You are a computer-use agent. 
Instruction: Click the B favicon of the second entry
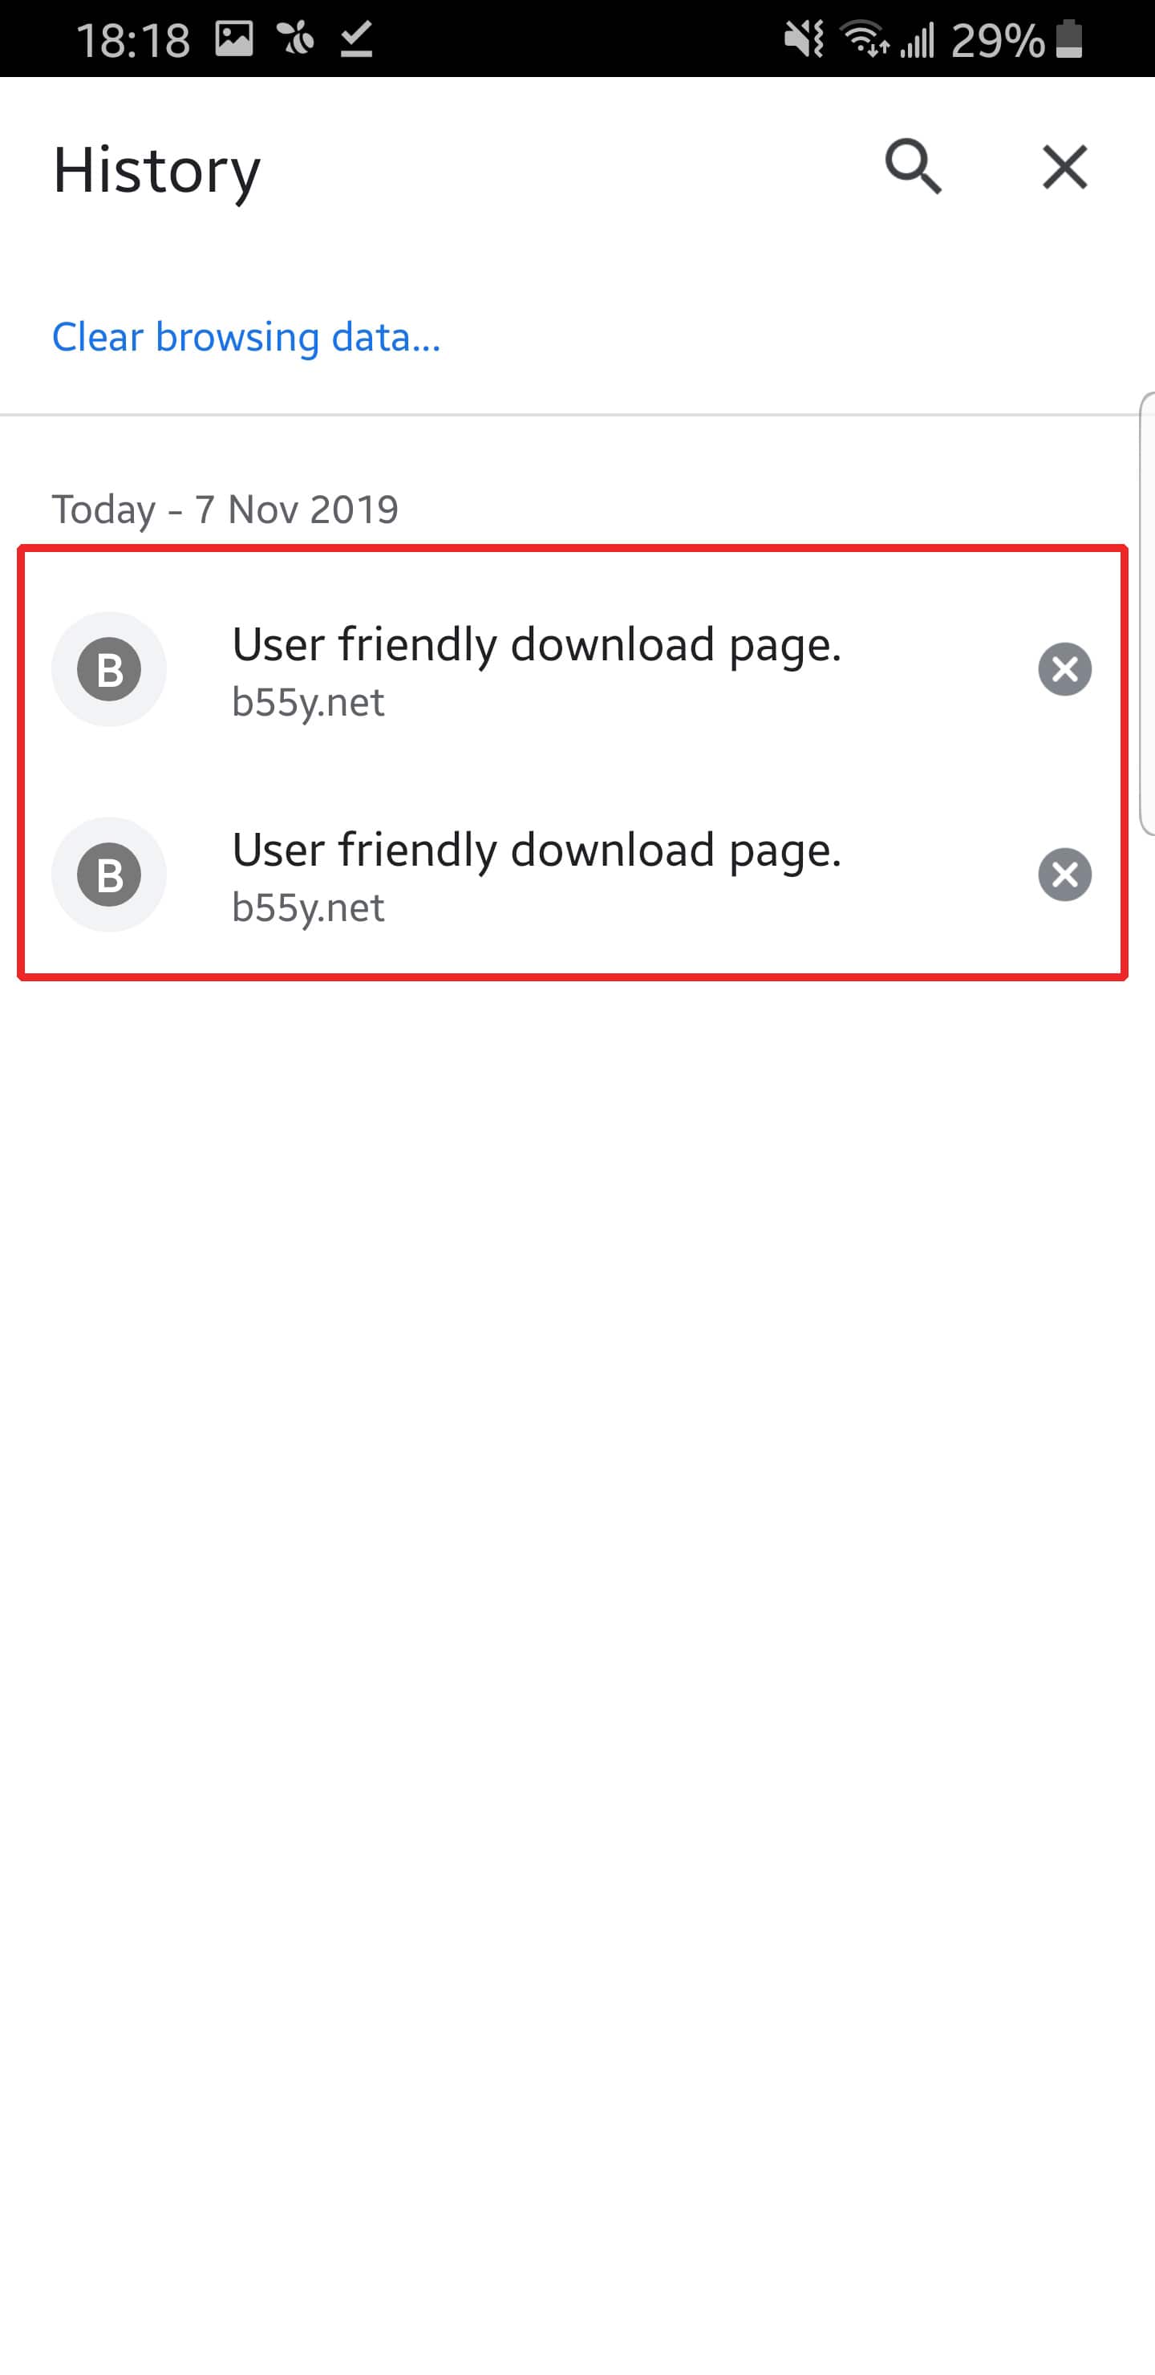pos(109,874)
